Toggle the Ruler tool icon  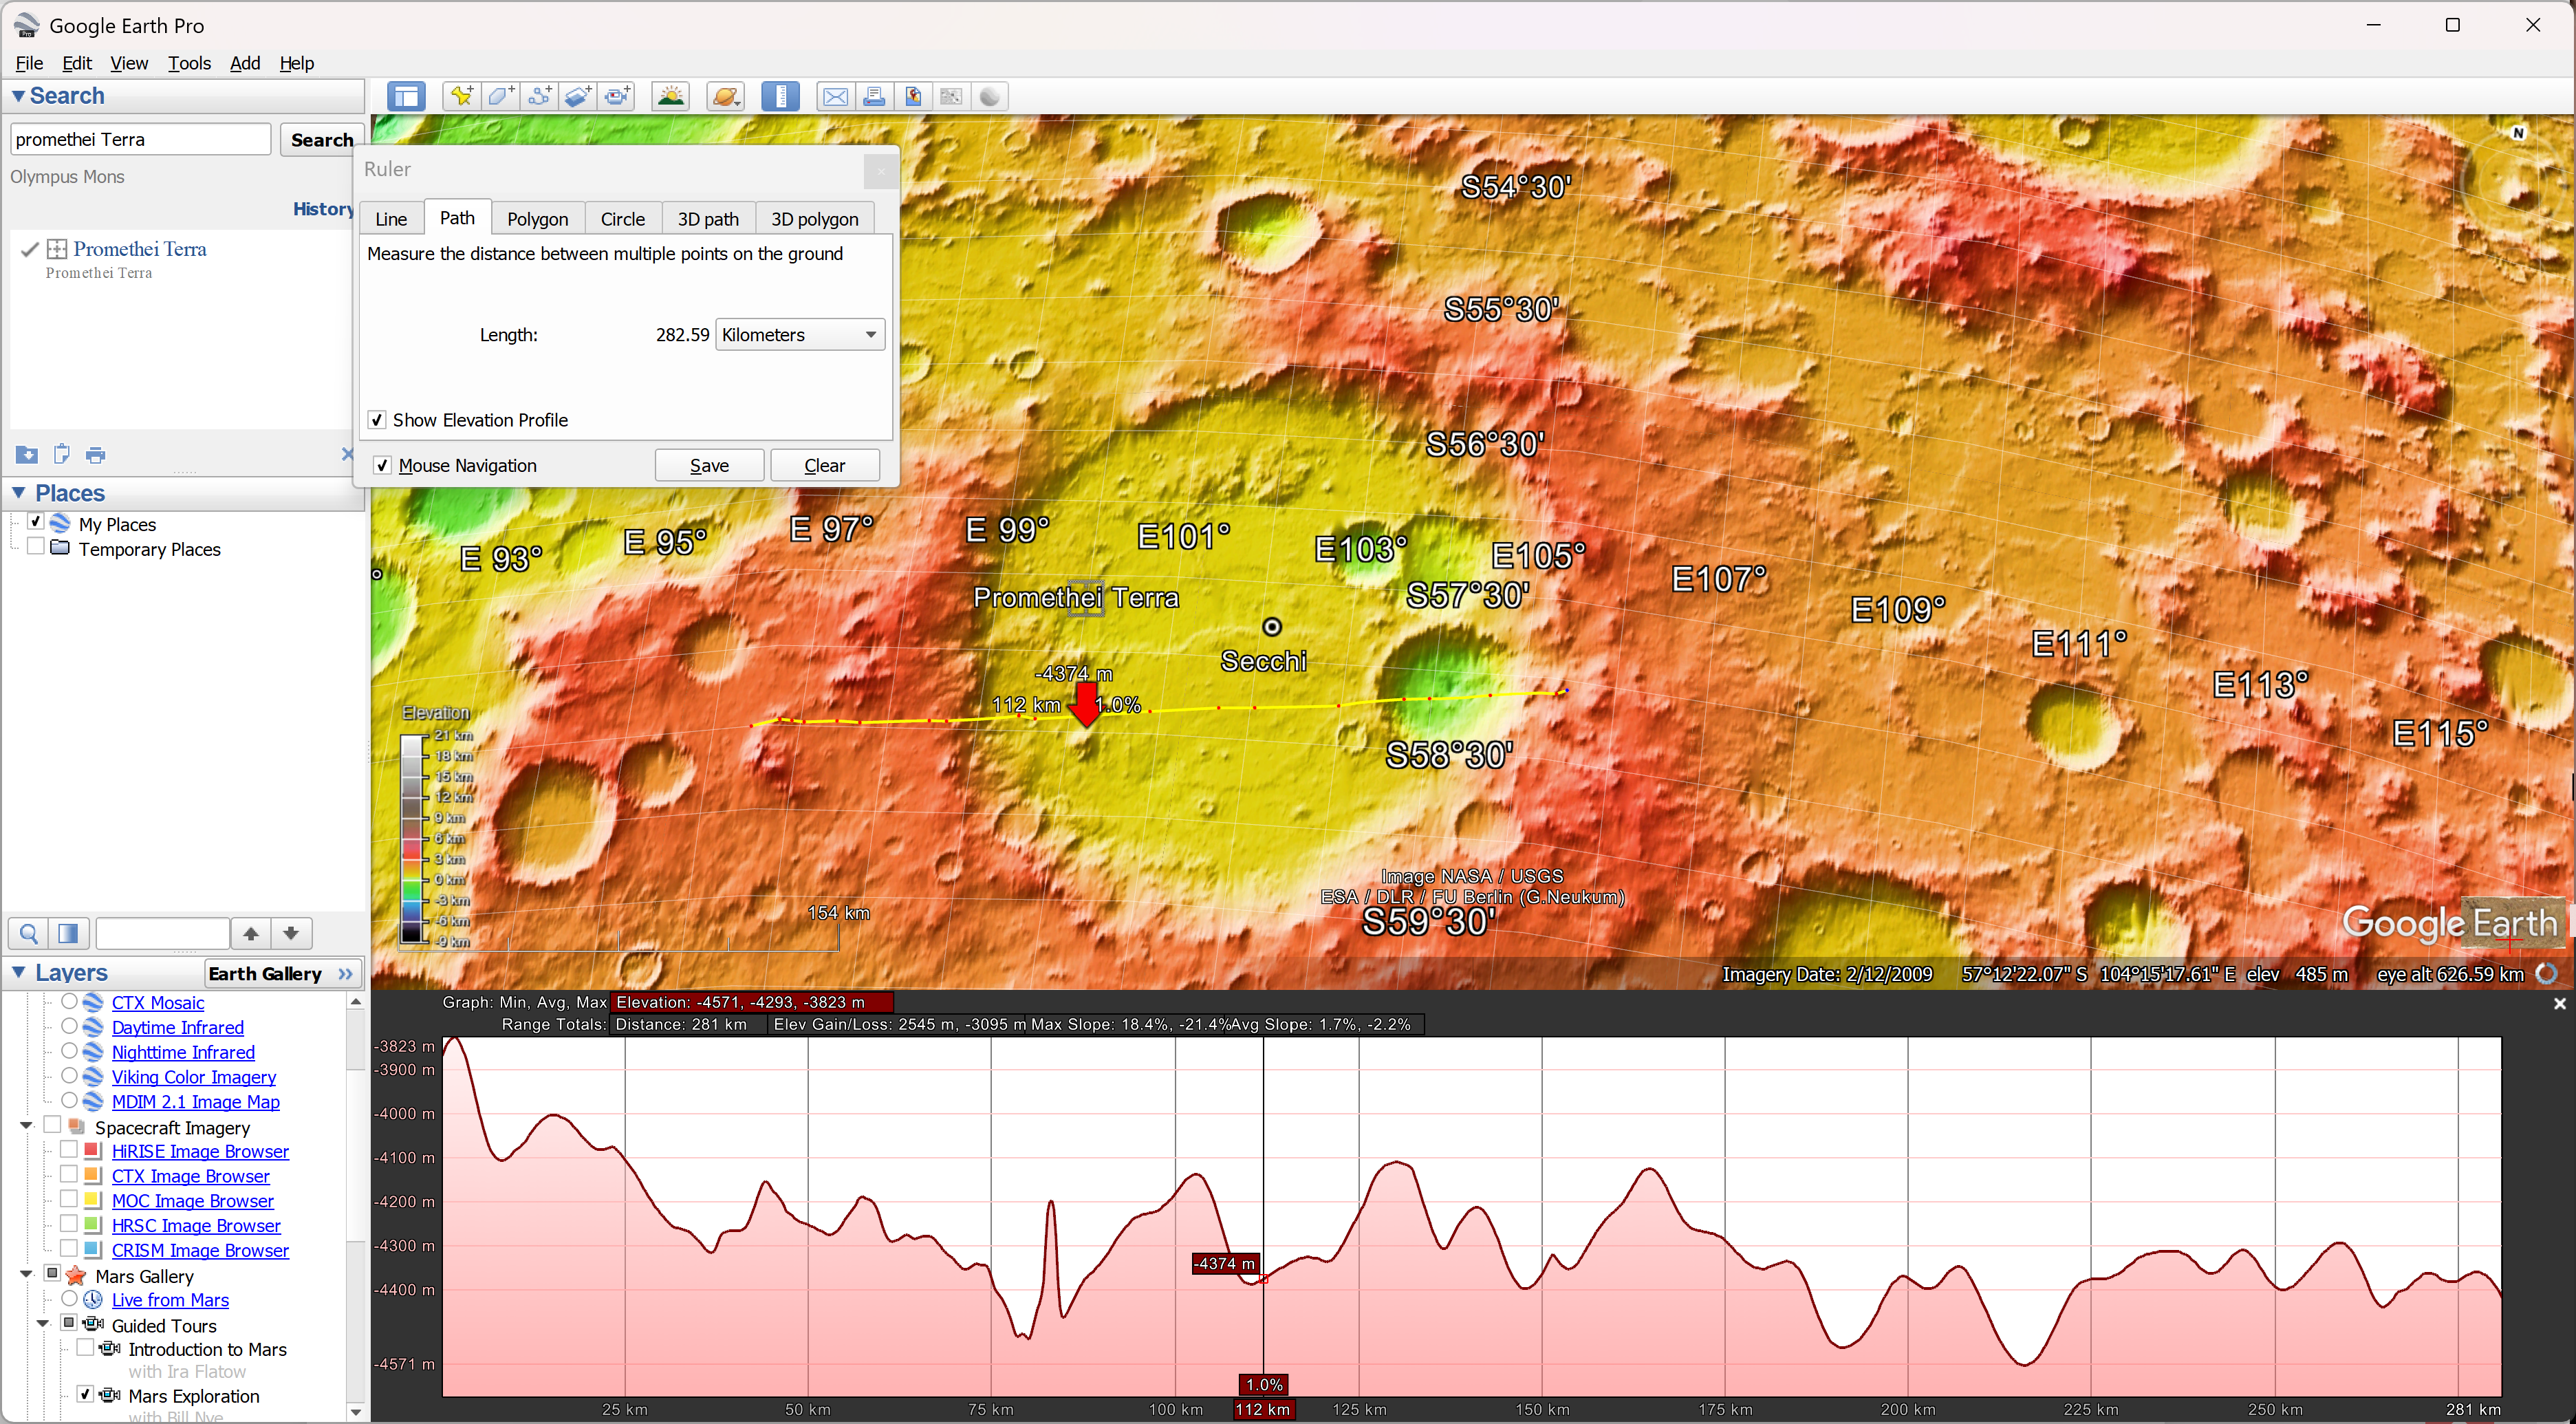780,97
